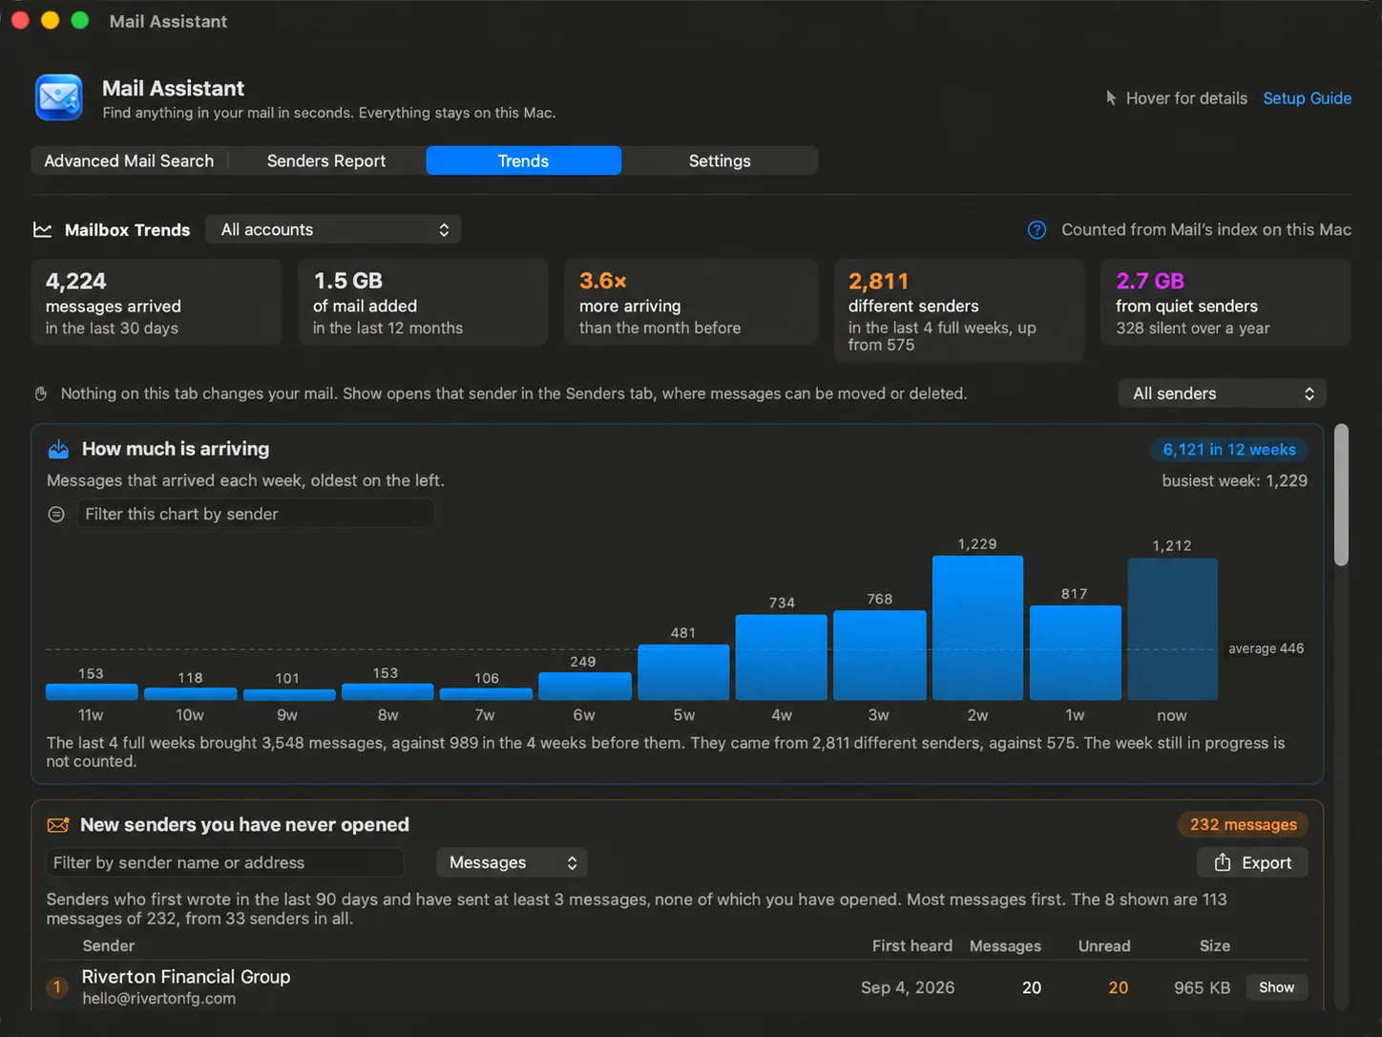Click the filter circle icon beside chart filter

[56, 514]
